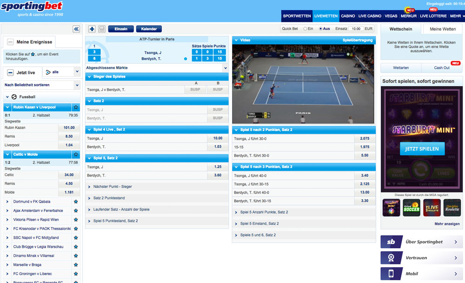Open the VEGAS menu item

point(391,16)
